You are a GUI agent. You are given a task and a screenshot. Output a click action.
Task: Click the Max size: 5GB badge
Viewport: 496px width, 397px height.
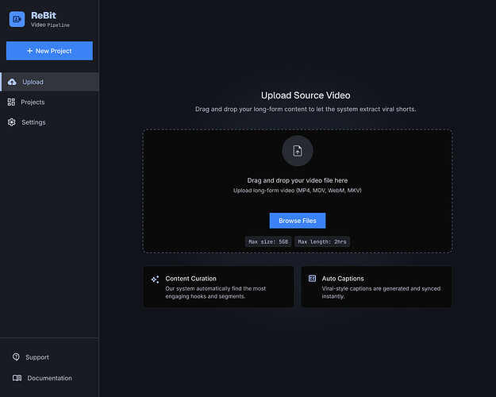point(268,241)
